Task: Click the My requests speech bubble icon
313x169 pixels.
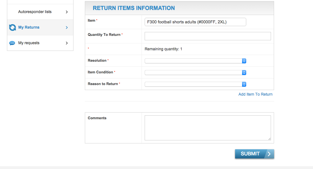Action: tap(12, 43)
